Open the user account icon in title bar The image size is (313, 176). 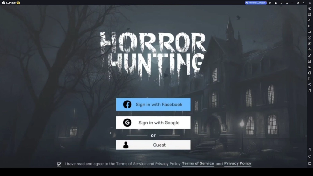[276, 3]
